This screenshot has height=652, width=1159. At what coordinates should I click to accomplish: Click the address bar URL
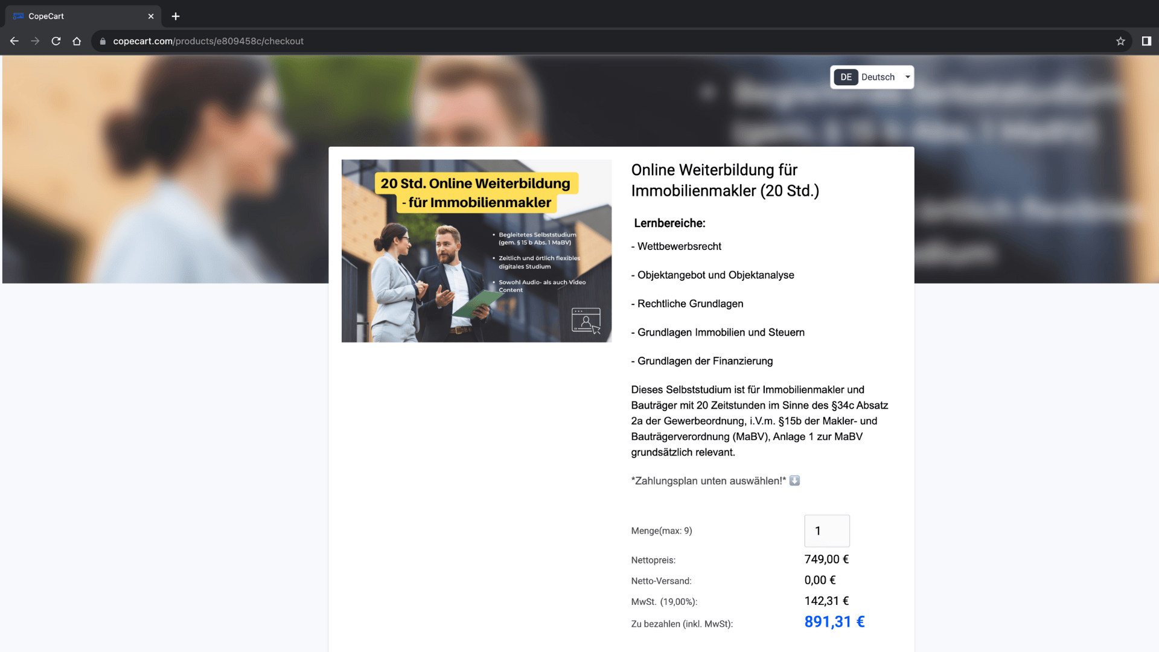(x=208, y=41)
